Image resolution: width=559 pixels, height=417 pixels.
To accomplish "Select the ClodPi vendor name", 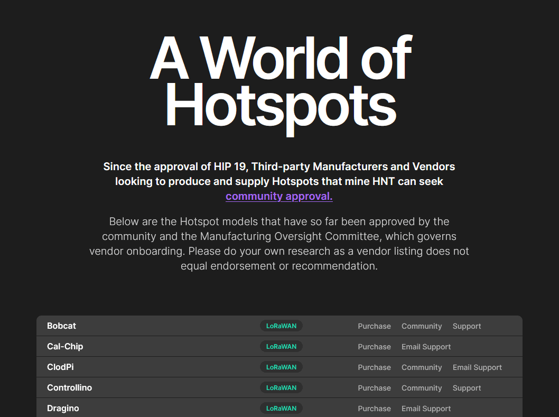I will (x=60, y=367).
